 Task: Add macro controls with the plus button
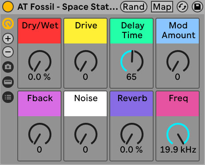pos(8,39)
